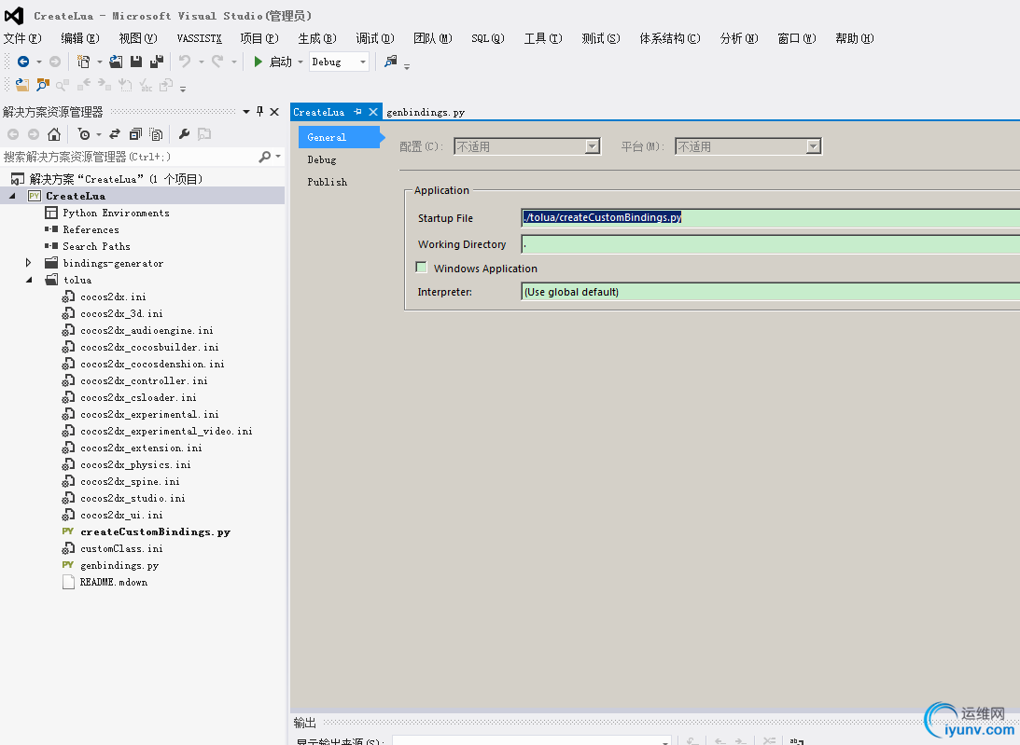This screenshot has width=1020, height=745.
Task: Click the Visual Studio logo icon
Action: (14, 15)
